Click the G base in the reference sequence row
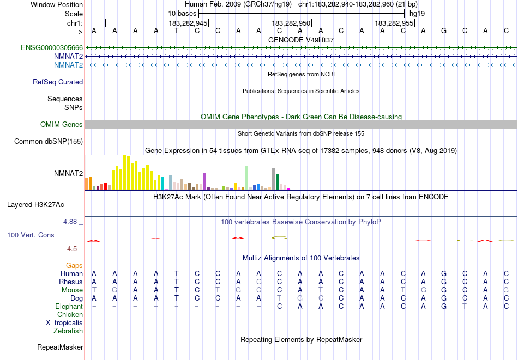518x360 pixels. 444,31
